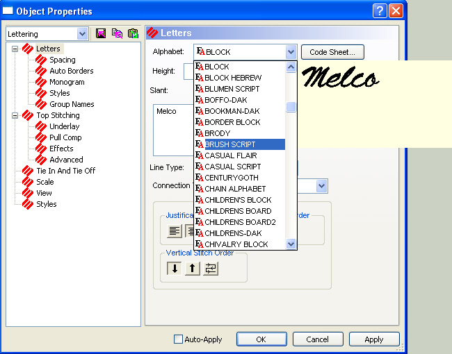The image size is (452, 354).
Task: Open Effects under Top Stitching
Action: (x=61, y=149)
